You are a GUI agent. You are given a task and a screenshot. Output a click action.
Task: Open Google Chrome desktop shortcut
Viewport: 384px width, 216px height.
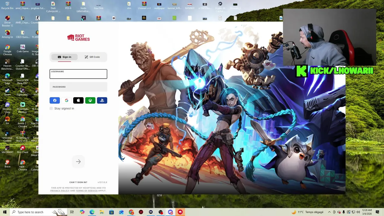[x=7, y=50]
